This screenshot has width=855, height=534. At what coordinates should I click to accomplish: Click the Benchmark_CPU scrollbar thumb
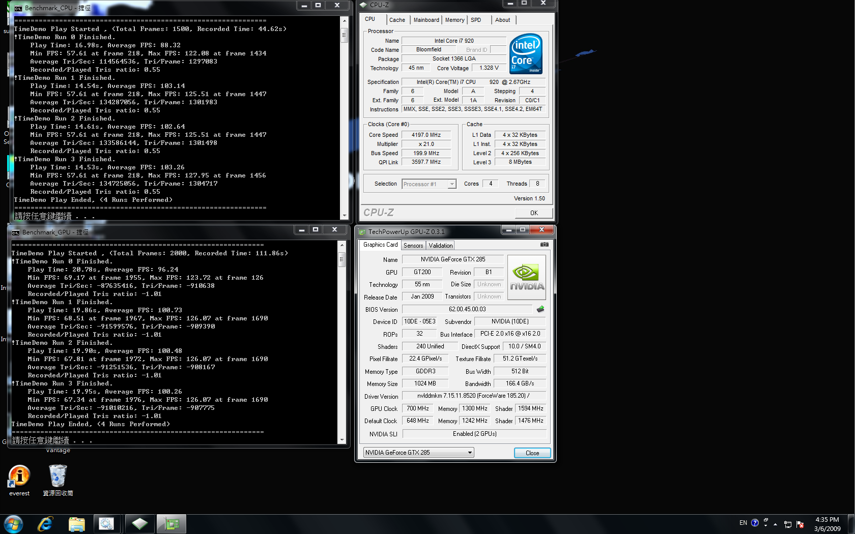click(x=345, y=35)
